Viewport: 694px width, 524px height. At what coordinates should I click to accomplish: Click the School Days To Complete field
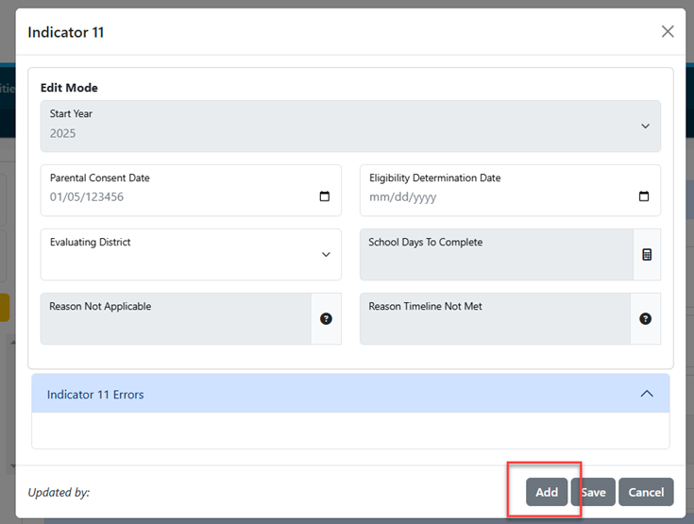(497, 255)
